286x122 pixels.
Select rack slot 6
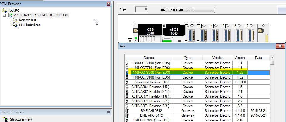(240, 33)
